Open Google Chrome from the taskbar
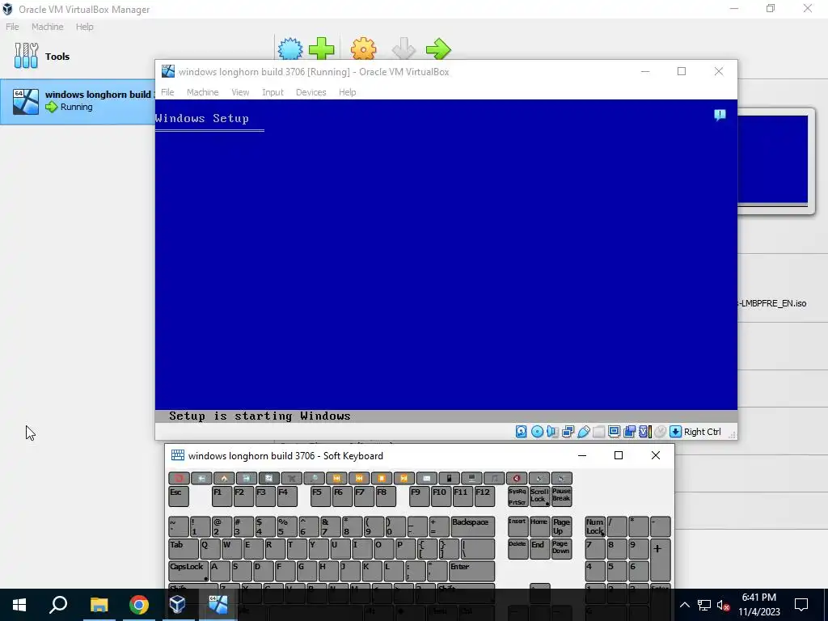 [138, 605]
